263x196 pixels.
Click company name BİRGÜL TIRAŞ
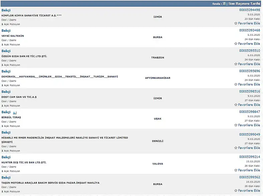click(x=11, y=117)
